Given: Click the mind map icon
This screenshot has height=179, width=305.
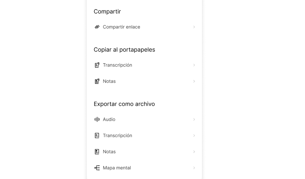Looking at the screenshot, I should tap(97, 168).
